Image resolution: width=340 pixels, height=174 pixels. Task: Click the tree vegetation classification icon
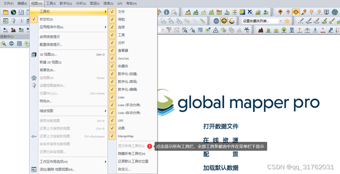click(x=284, y=30)
